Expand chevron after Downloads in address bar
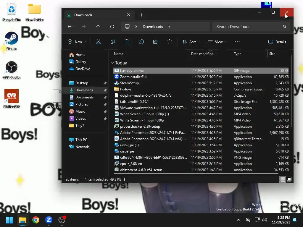Image resolution: width=303 pixels, height=227 pixels. [x=169, y=27]
